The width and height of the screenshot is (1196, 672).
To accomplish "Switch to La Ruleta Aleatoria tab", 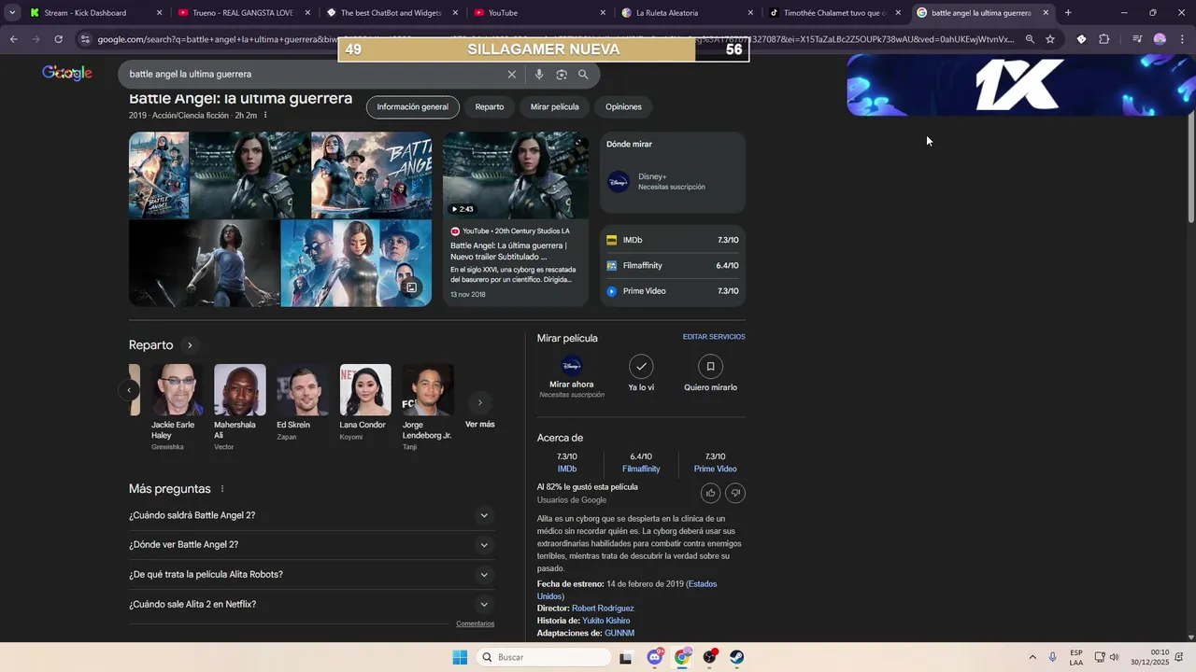I will (686, 13).
